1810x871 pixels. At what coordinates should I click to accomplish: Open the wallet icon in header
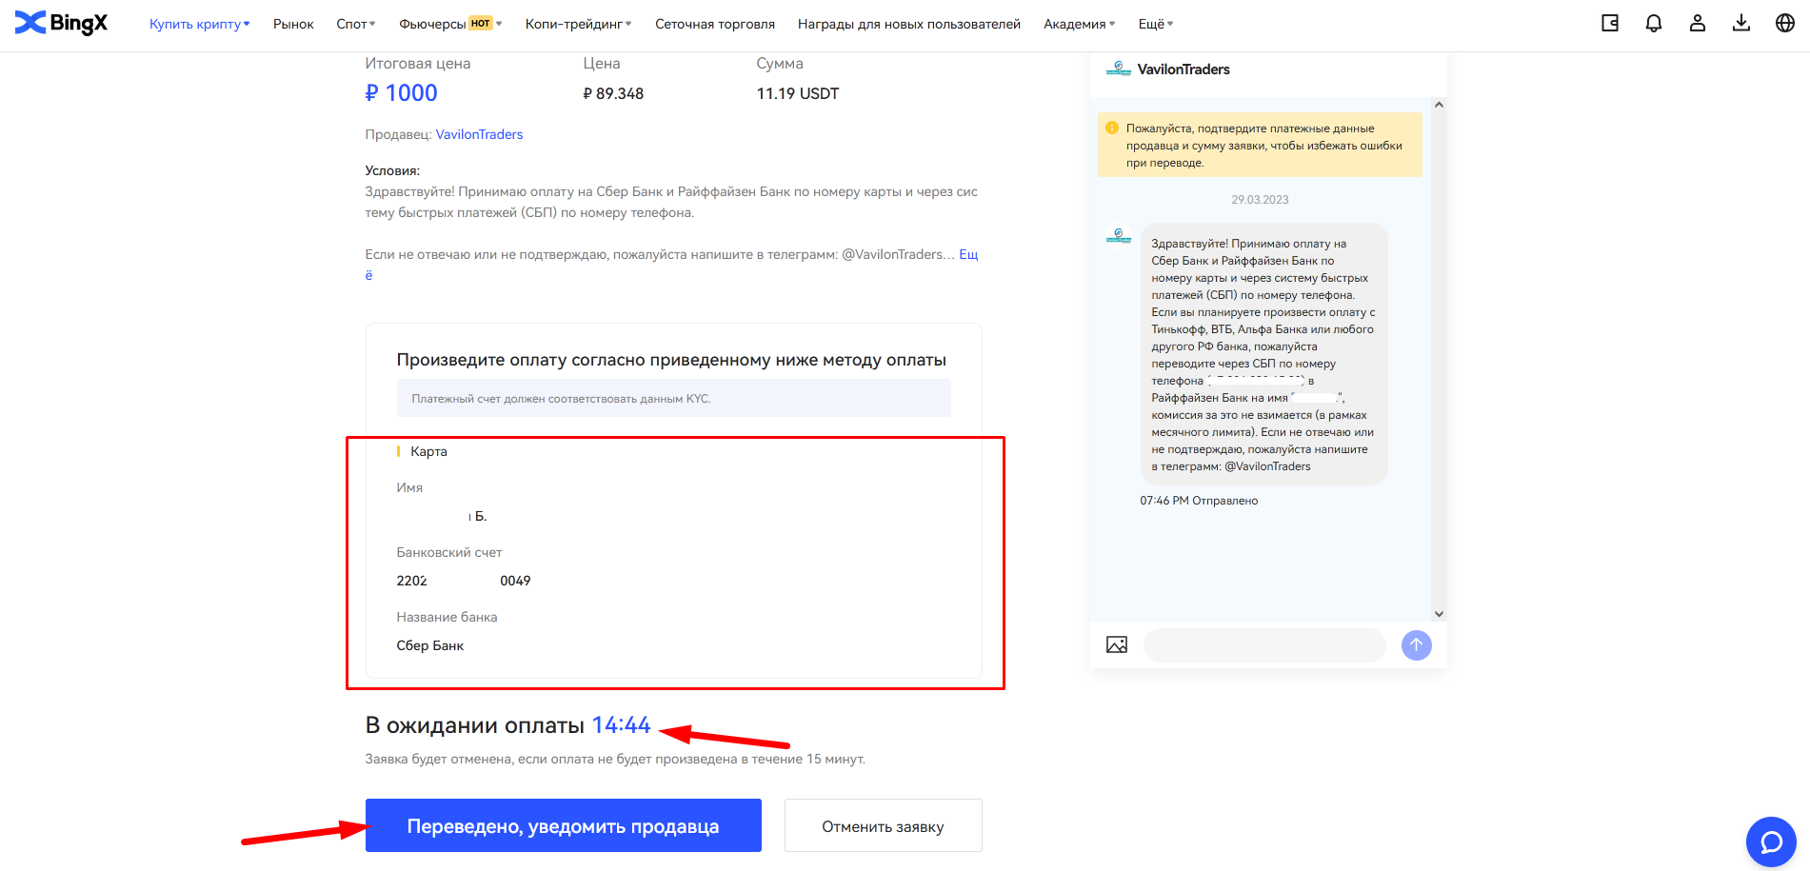point(1610,24)
